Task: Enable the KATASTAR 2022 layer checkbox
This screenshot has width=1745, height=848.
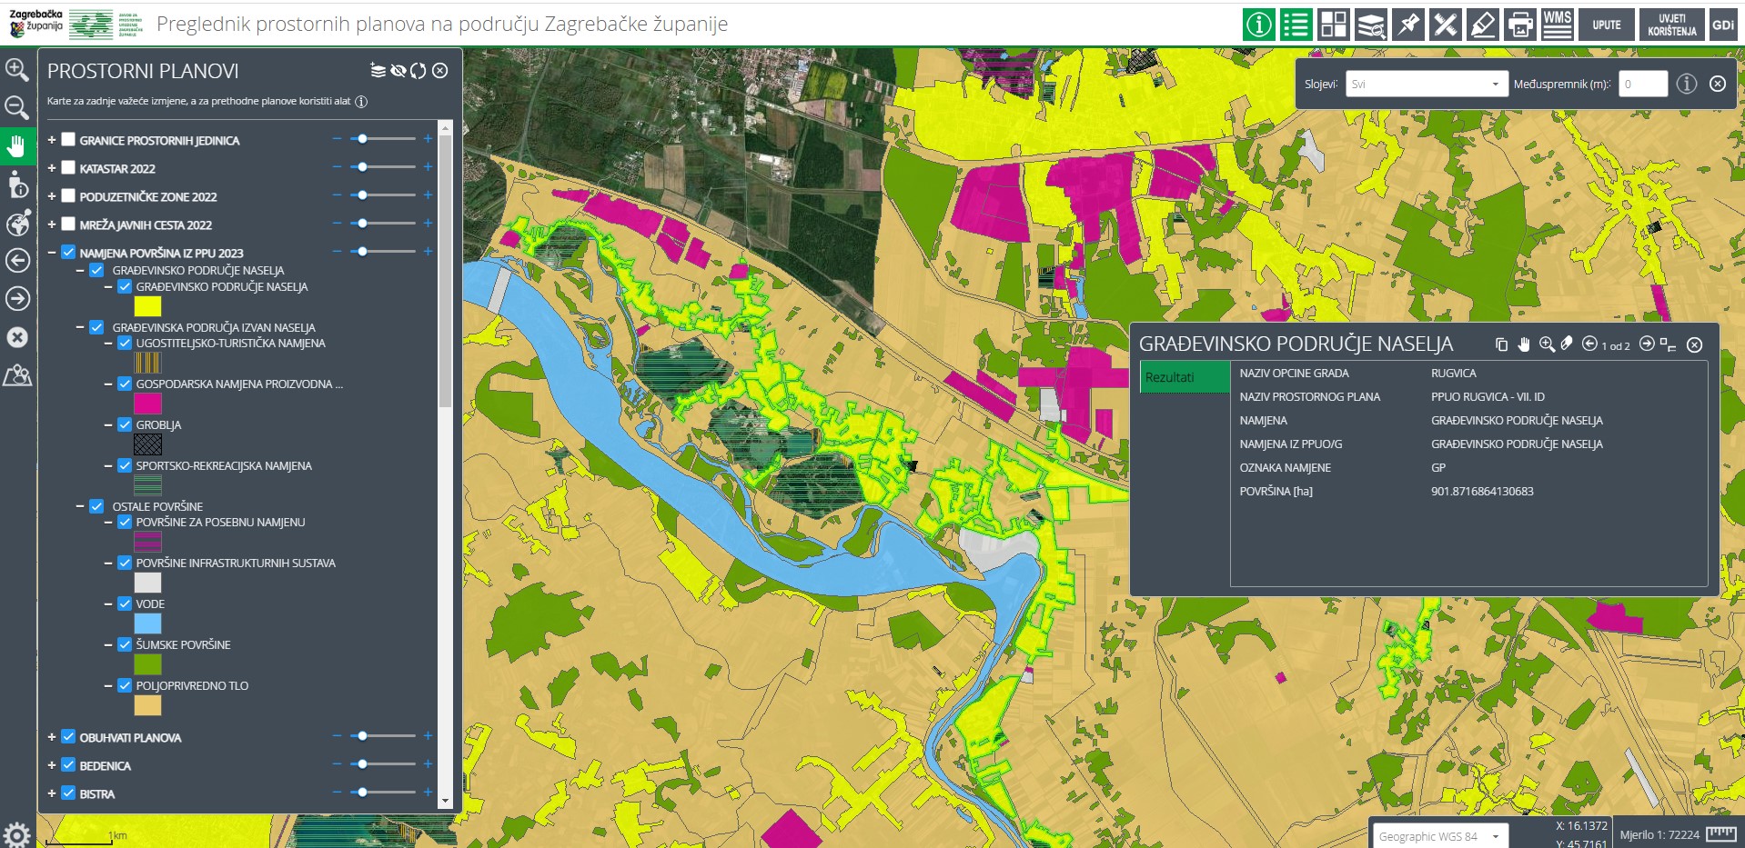Action: [x=68, y=168]
